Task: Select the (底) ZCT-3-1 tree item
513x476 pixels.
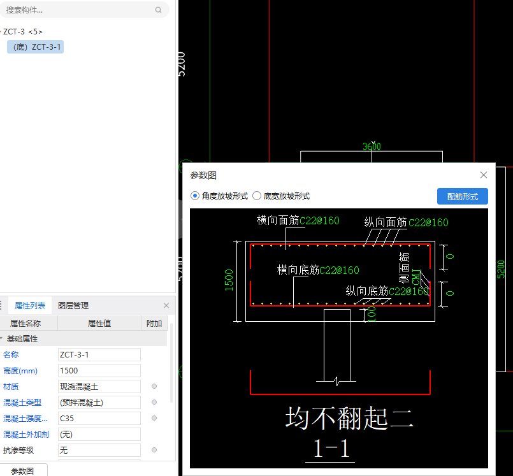Action: [x=35, y=47]
